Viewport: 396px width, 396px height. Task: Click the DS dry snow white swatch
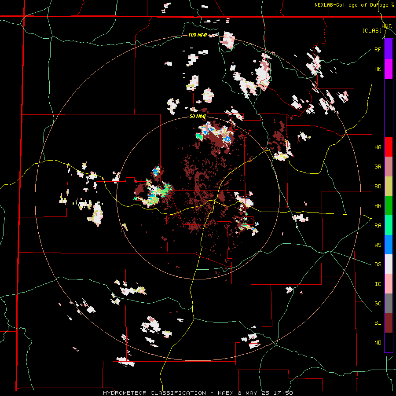coord(389,264)
